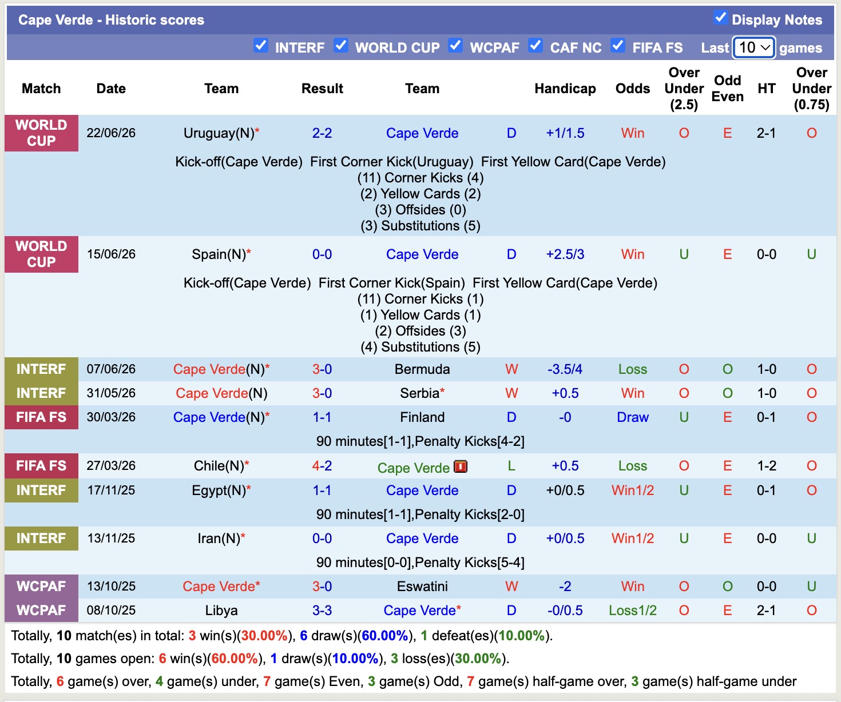Click the -2 handicap for Eswatini match
Image resolution: width=841 pixels, height=702 pixels.
565,587
